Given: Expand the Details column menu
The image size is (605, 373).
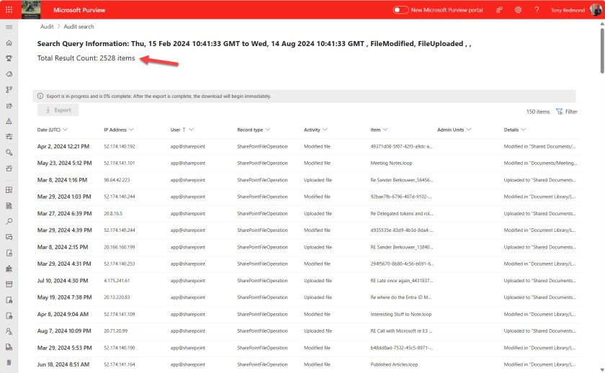Looking at the screenshot, I should (x=524, y=130).
